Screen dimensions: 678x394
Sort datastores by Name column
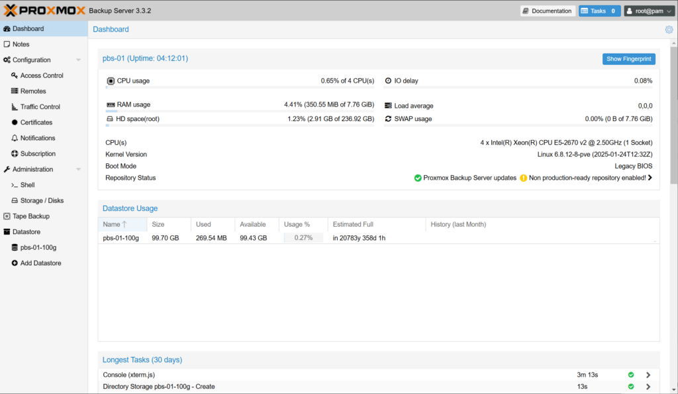click(x=112, y=224)
